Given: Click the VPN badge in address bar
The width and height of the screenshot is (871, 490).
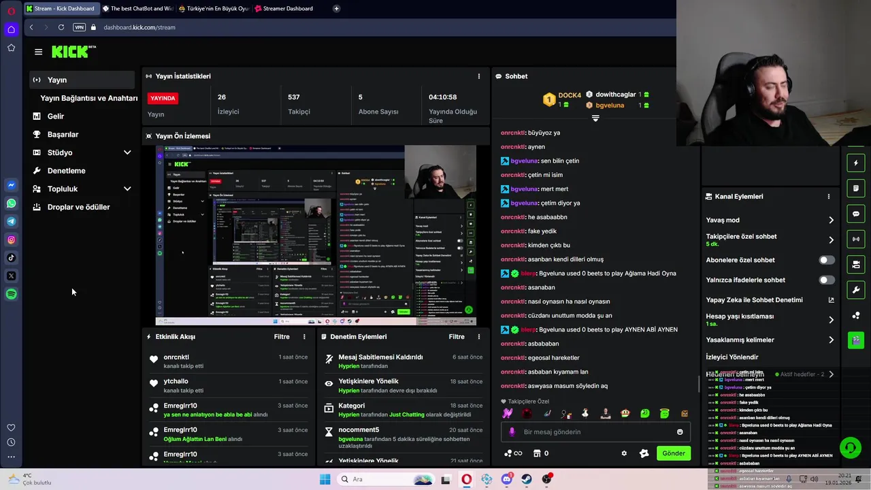Looking at the screenshot, I should coord(80,27).
